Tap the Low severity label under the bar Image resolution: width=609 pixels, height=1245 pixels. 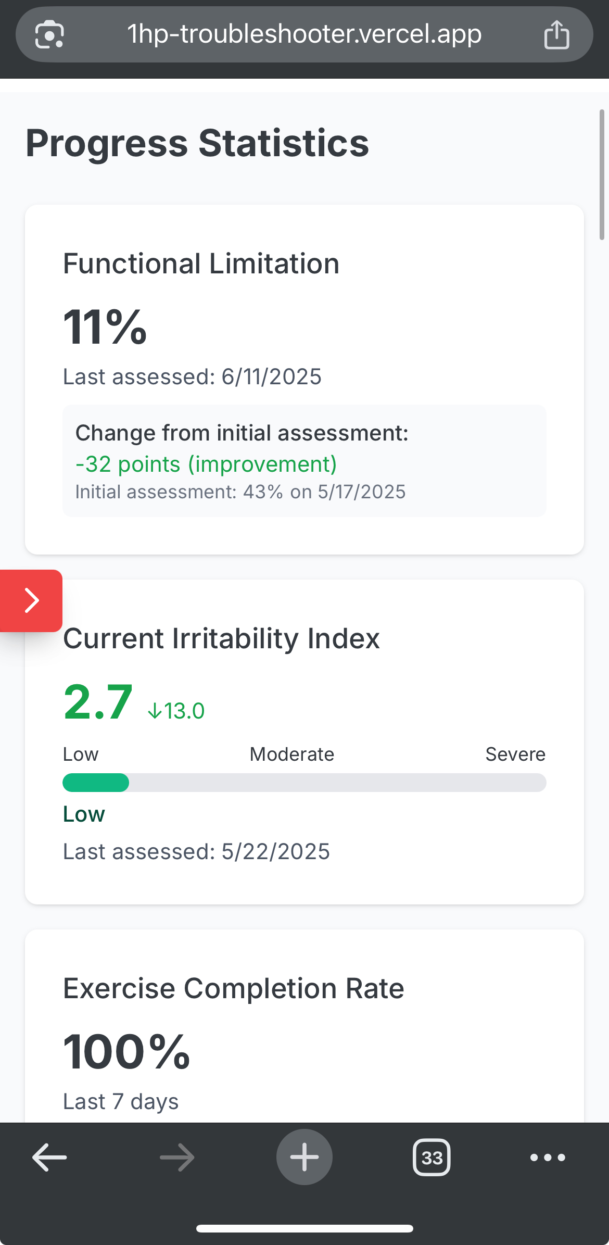84,814
